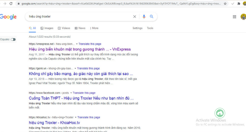
Task: Click the 'Apr 13, 2018' snippet date
Action: click(37, 79)
